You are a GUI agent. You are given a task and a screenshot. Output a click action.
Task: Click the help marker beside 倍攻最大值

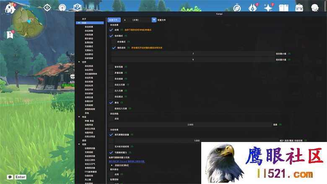pyautogui.click(x=289, y=60)
